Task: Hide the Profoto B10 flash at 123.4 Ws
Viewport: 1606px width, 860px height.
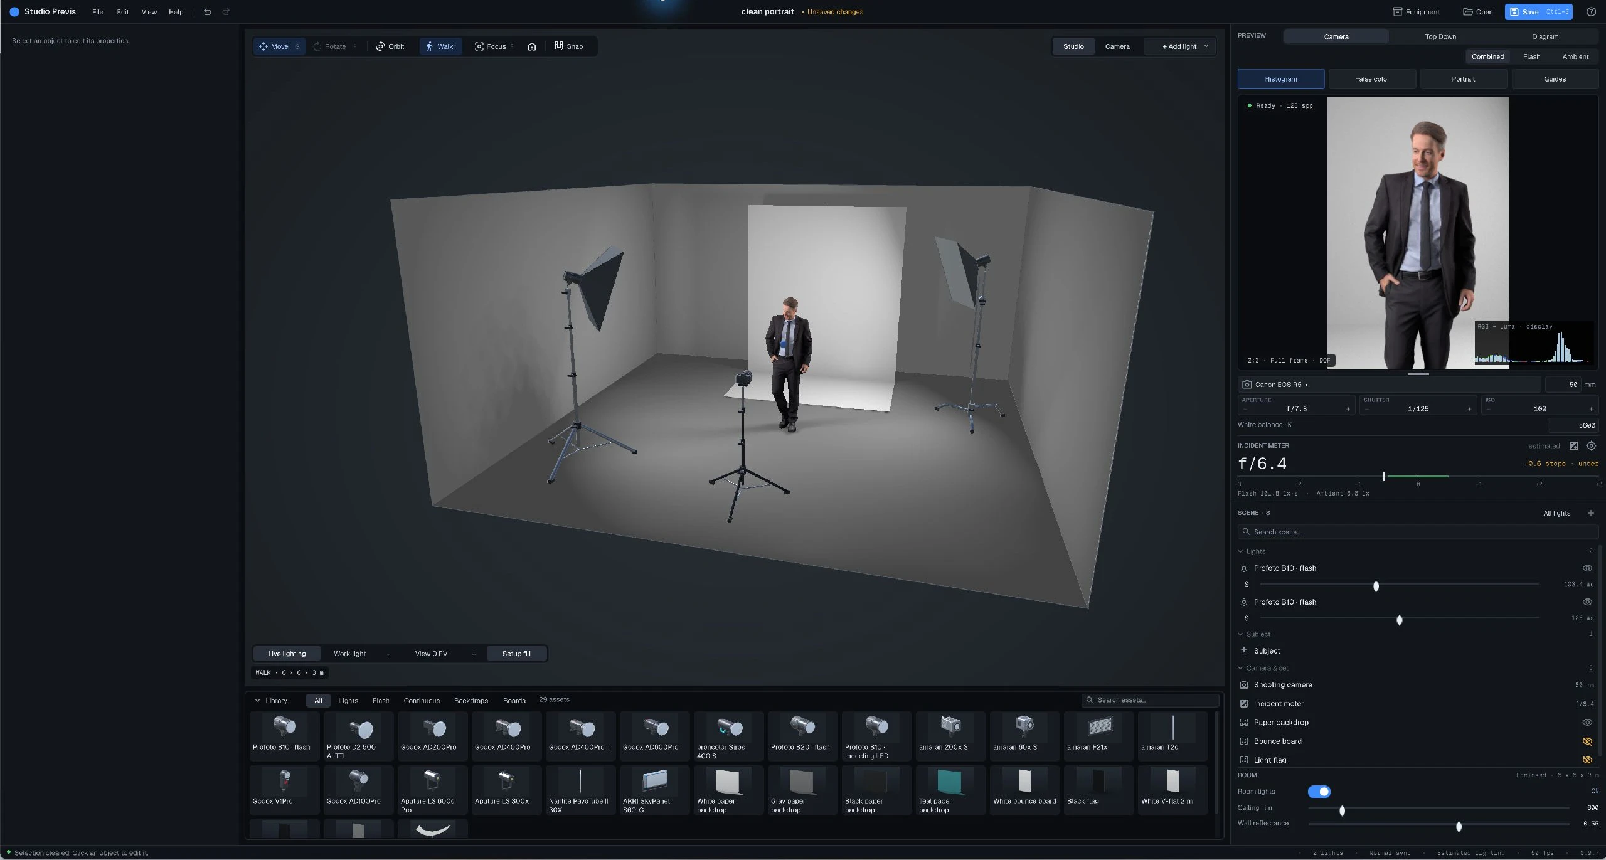Action: point(1587,568)
